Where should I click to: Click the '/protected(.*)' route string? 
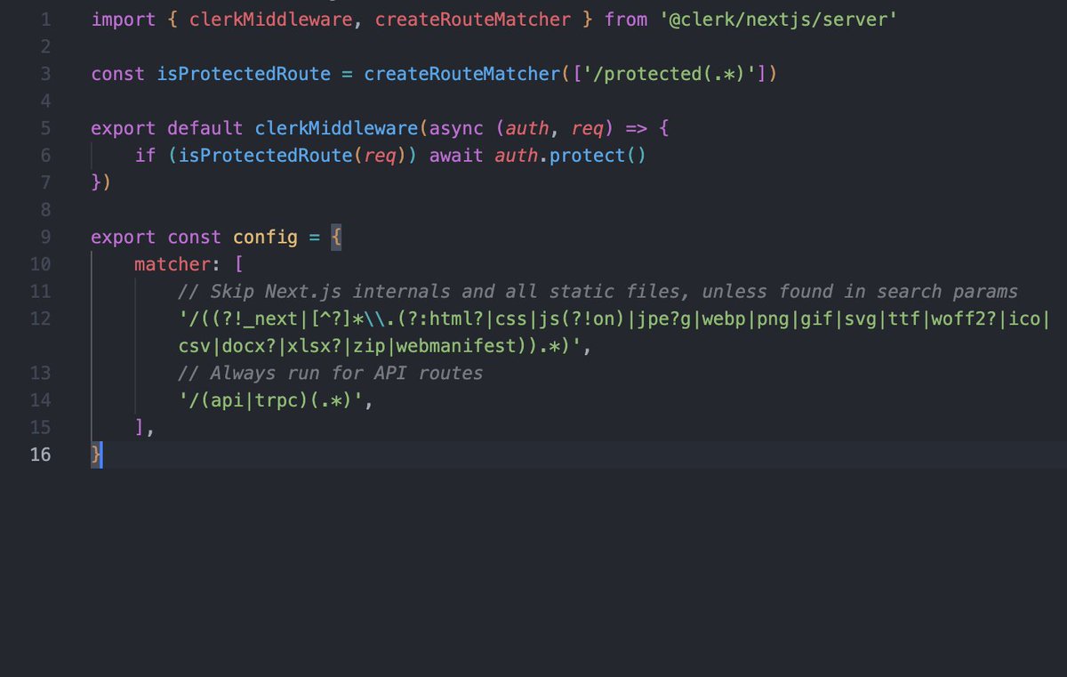coord(668,74)
